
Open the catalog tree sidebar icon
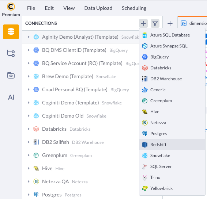(11, 53)
